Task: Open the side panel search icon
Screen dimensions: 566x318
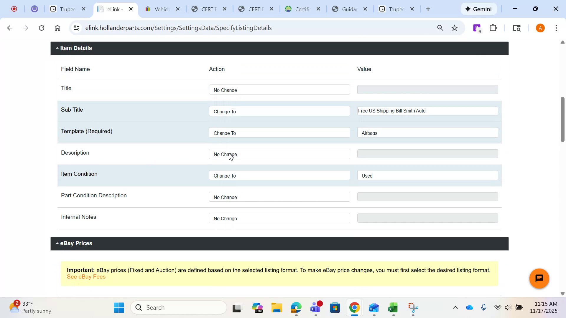Action: coord(517,28)
